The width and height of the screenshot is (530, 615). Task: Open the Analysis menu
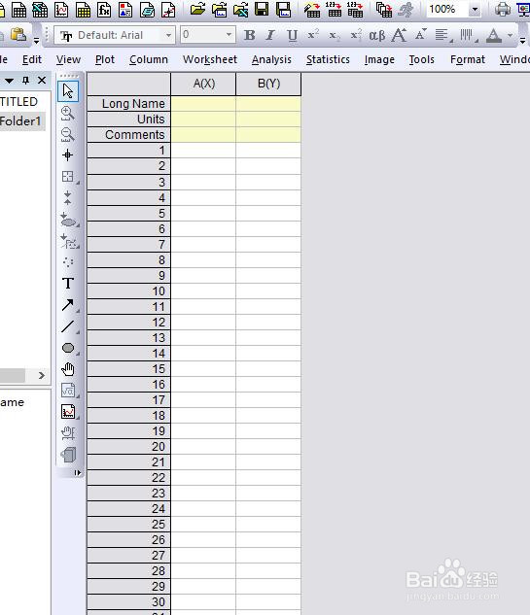tap(271, 59)
